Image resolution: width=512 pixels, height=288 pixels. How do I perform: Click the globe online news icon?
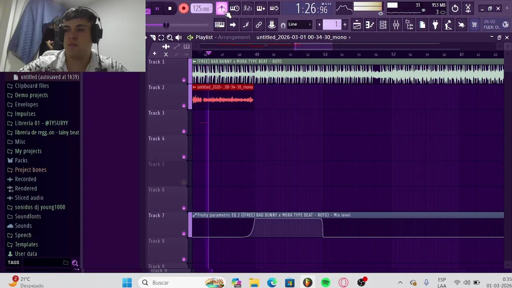[x=506, y=25]
